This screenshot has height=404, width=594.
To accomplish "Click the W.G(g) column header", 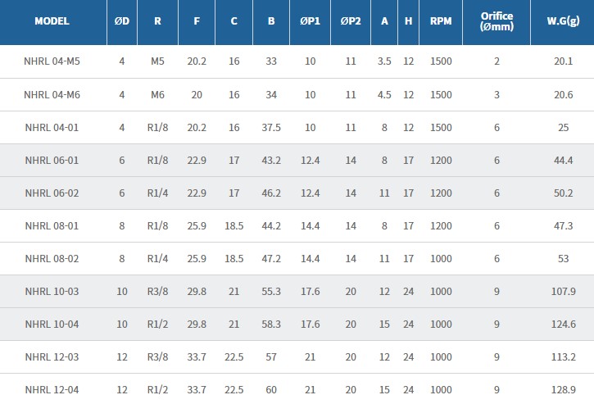I will tap(563, 21).
